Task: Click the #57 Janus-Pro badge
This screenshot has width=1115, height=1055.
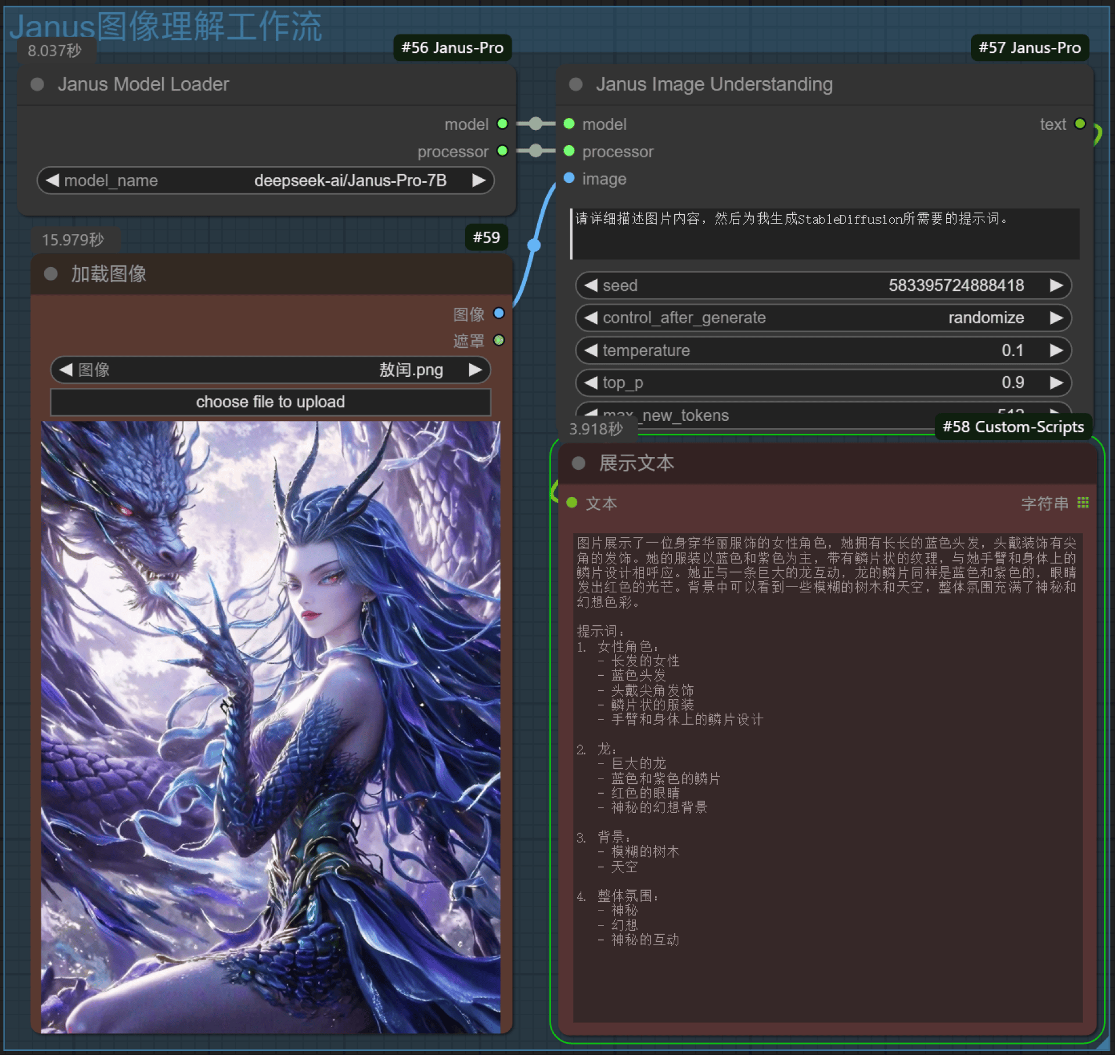Action: click(x=1030, y=48)
